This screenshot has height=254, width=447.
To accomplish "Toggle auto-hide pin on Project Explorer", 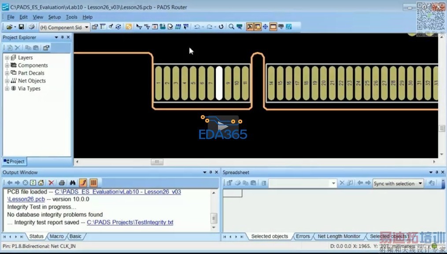I will click(x=63, y=37).
